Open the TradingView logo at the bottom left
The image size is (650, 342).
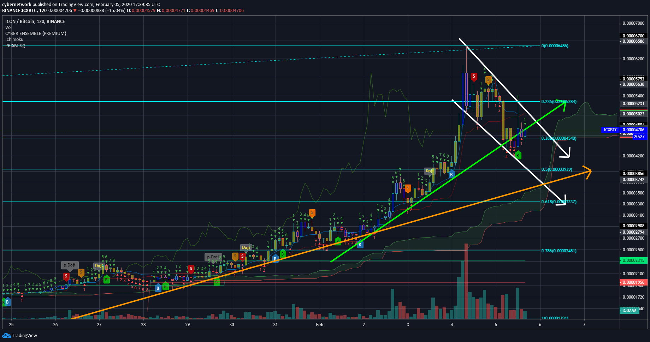(20, 335)
